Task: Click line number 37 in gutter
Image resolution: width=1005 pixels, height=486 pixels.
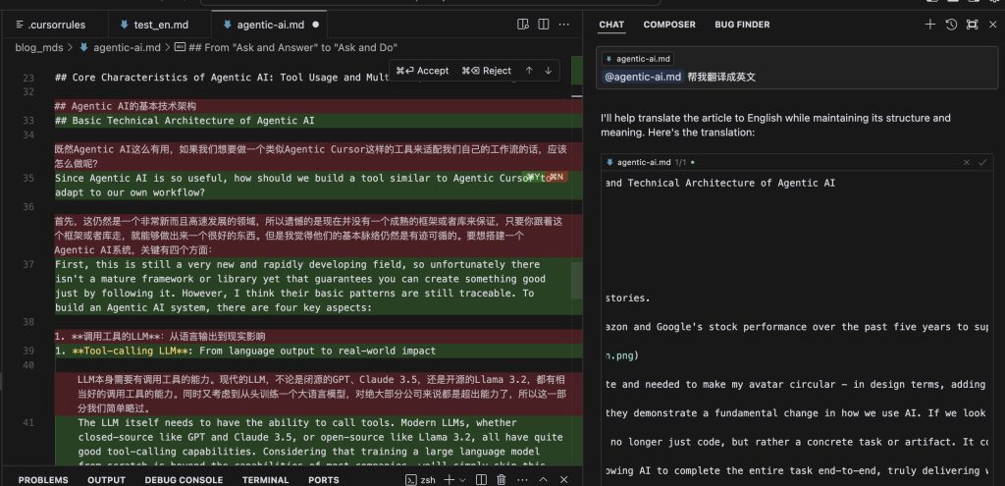Action: coord(28,264)
